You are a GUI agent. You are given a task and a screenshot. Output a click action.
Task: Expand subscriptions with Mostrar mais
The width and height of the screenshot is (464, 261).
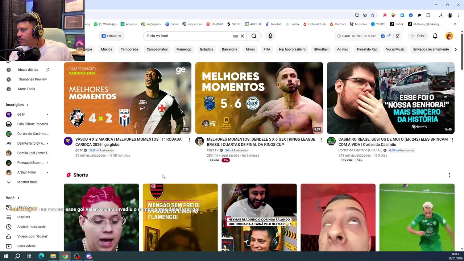(27, 182)
